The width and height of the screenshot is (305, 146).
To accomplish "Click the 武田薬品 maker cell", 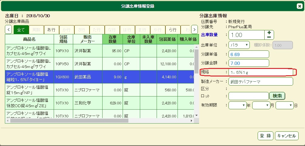I will tap(88, 77).
